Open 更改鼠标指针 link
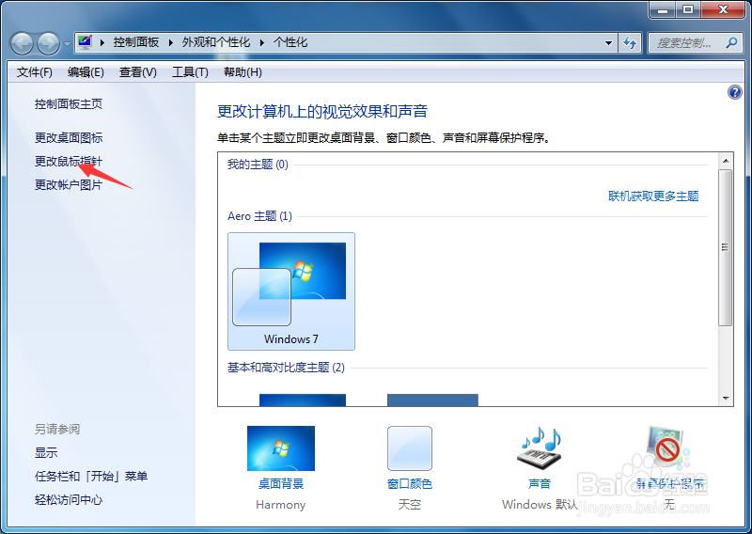This screenshot has height=534, width=752. click(68, 161)
